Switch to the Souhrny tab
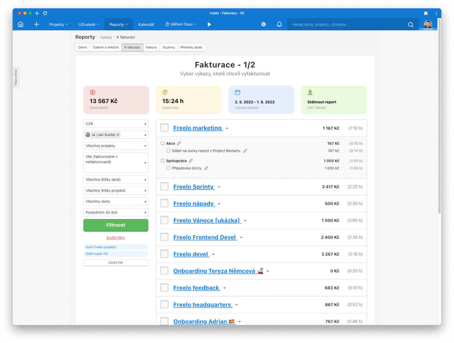The height and width of the screenshot is (343, 454). 169,47
